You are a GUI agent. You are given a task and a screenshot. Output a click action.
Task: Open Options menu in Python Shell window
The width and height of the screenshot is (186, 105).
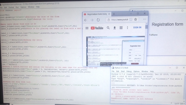136,71
